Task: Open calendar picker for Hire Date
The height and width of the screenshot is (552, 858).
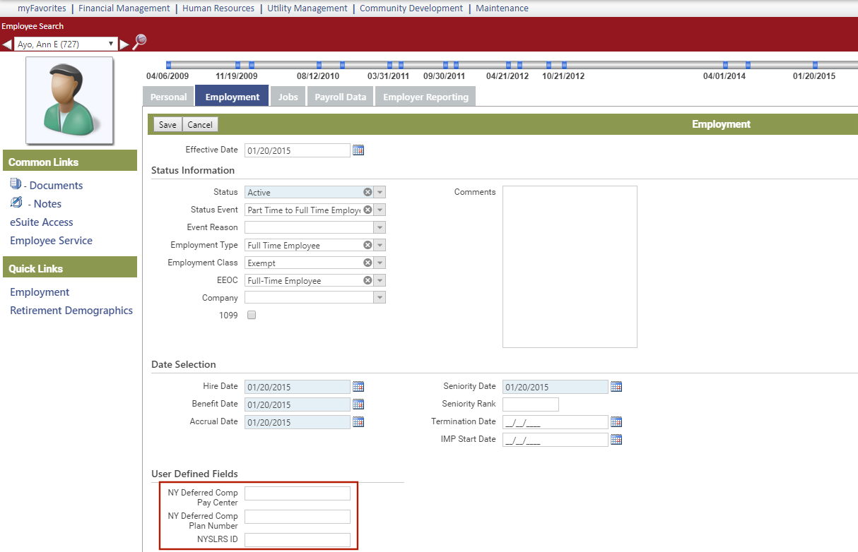Action: [358, 387]
